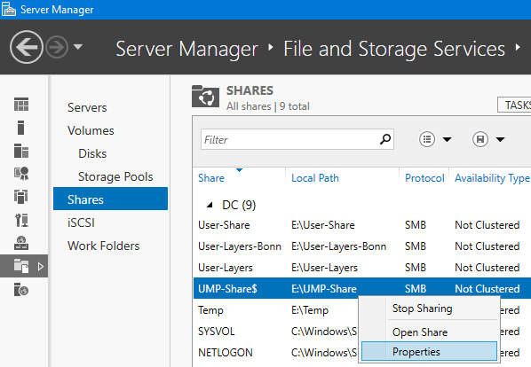This screenshot has width=531, height=367.
Task: Click the Forward navigation arrow
Action: (x=57, y=47)
